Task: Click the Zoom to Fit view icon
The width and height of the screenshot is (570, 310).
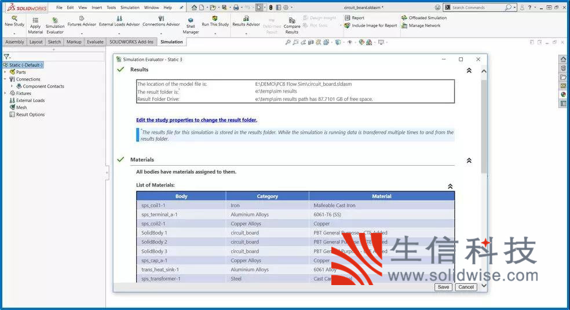Action: pos(287,42)
